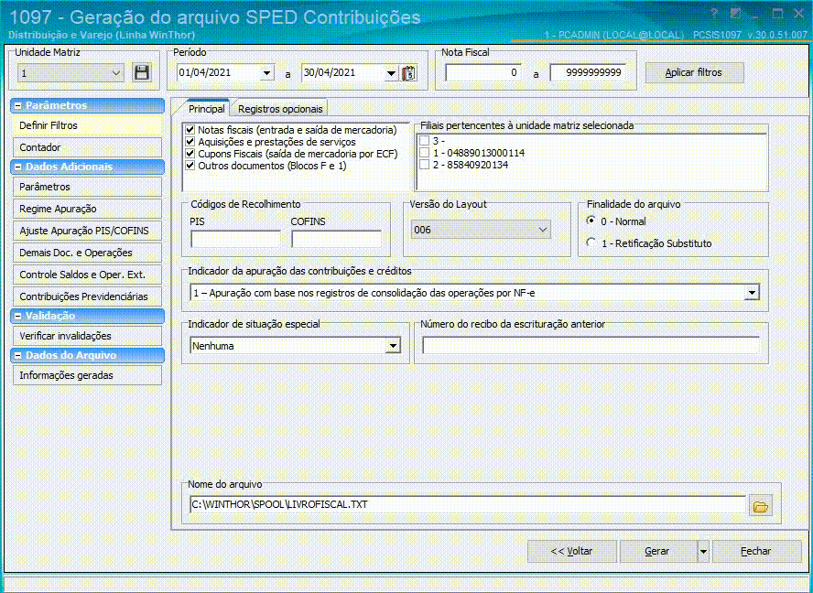Click Número do recibo da escrituração field
Image resolution: width=813 pixels, height=593 pixels.
pyautogui.click(x=591, y=346)
